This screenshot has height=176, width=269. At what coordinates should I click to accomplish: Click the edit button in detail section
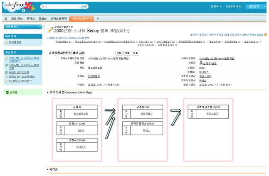(119, 53)
